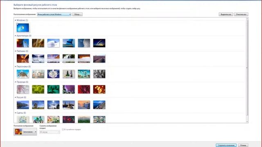Pick the snowy sunset Россия wallpaper

click(84, 105)
